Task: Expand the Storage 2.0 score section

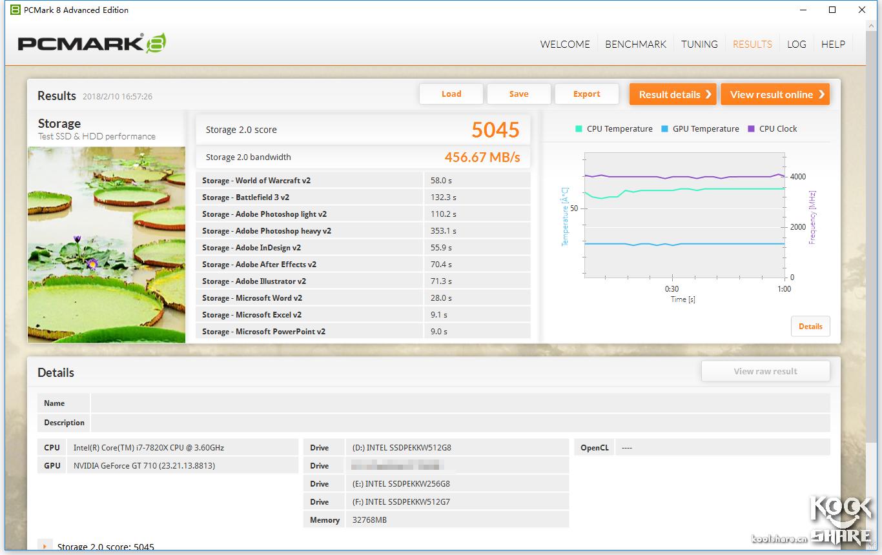Action: point(44,547)
